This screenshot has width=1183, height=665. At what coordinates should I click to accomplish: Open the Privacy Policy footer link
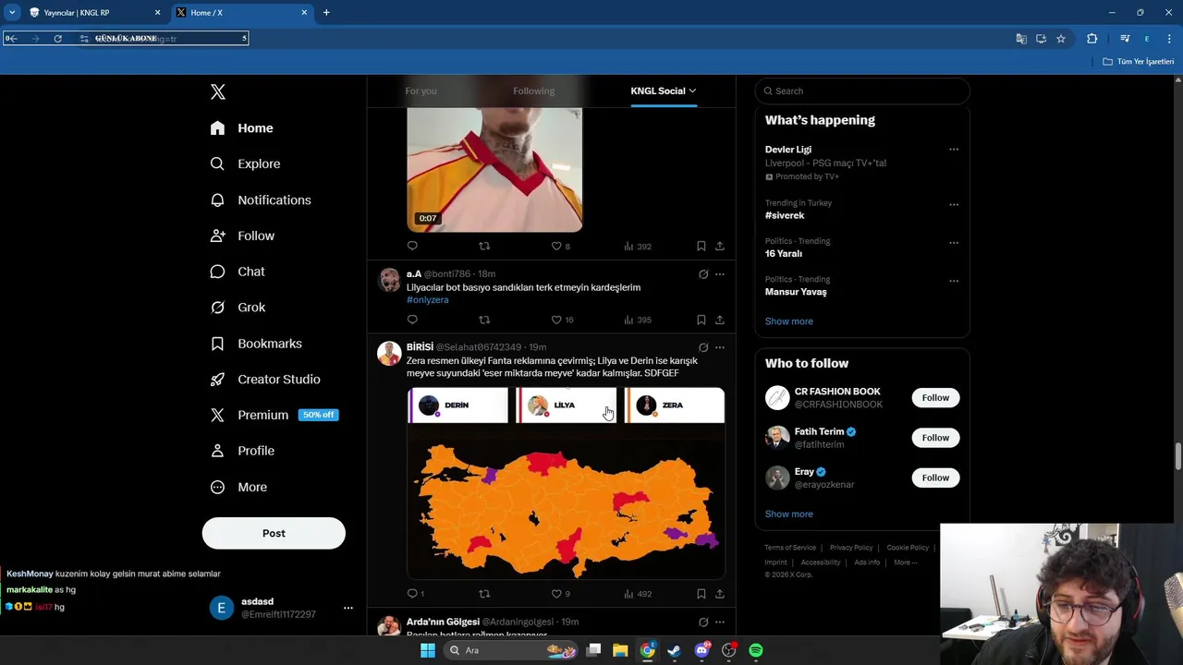[x=851, y=548]
